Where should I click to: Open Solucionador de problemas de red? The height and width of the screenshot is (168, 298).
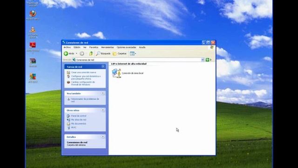(85, 100)
